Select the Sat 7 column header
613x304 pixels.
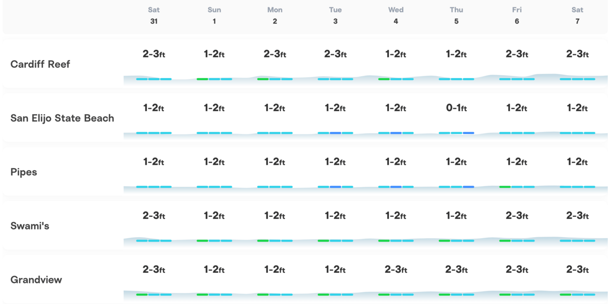pyautogui.click(x=577, y=16)
